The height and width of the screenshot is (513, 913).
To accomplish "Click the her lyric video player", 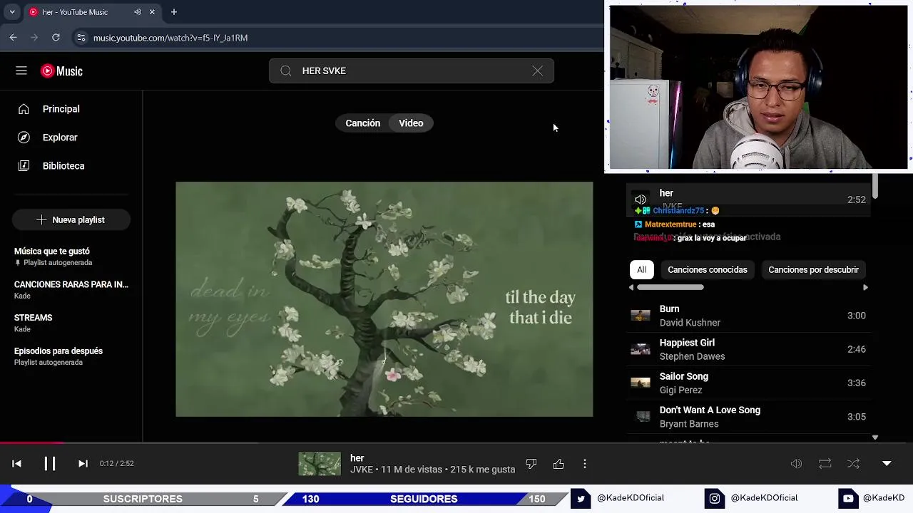I will pyautogui.click(x=384, y=299).
